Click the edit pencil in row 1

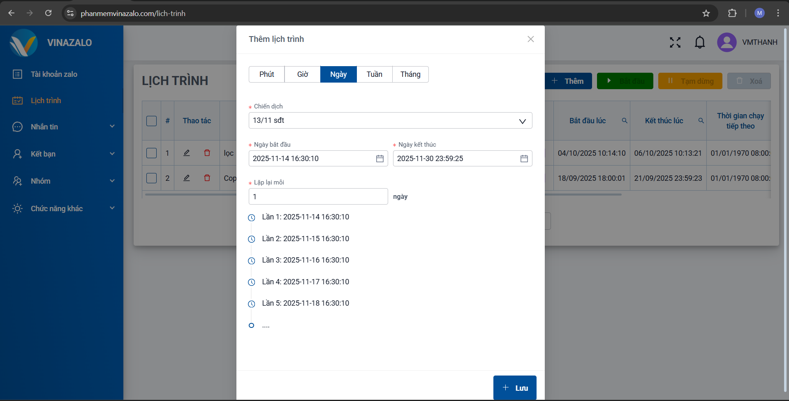[x=187, y=153]
